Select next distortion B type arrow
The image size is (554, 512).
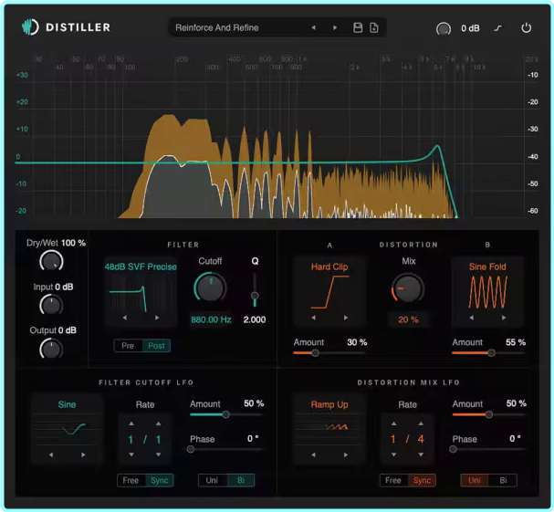[x=504, y=318]
